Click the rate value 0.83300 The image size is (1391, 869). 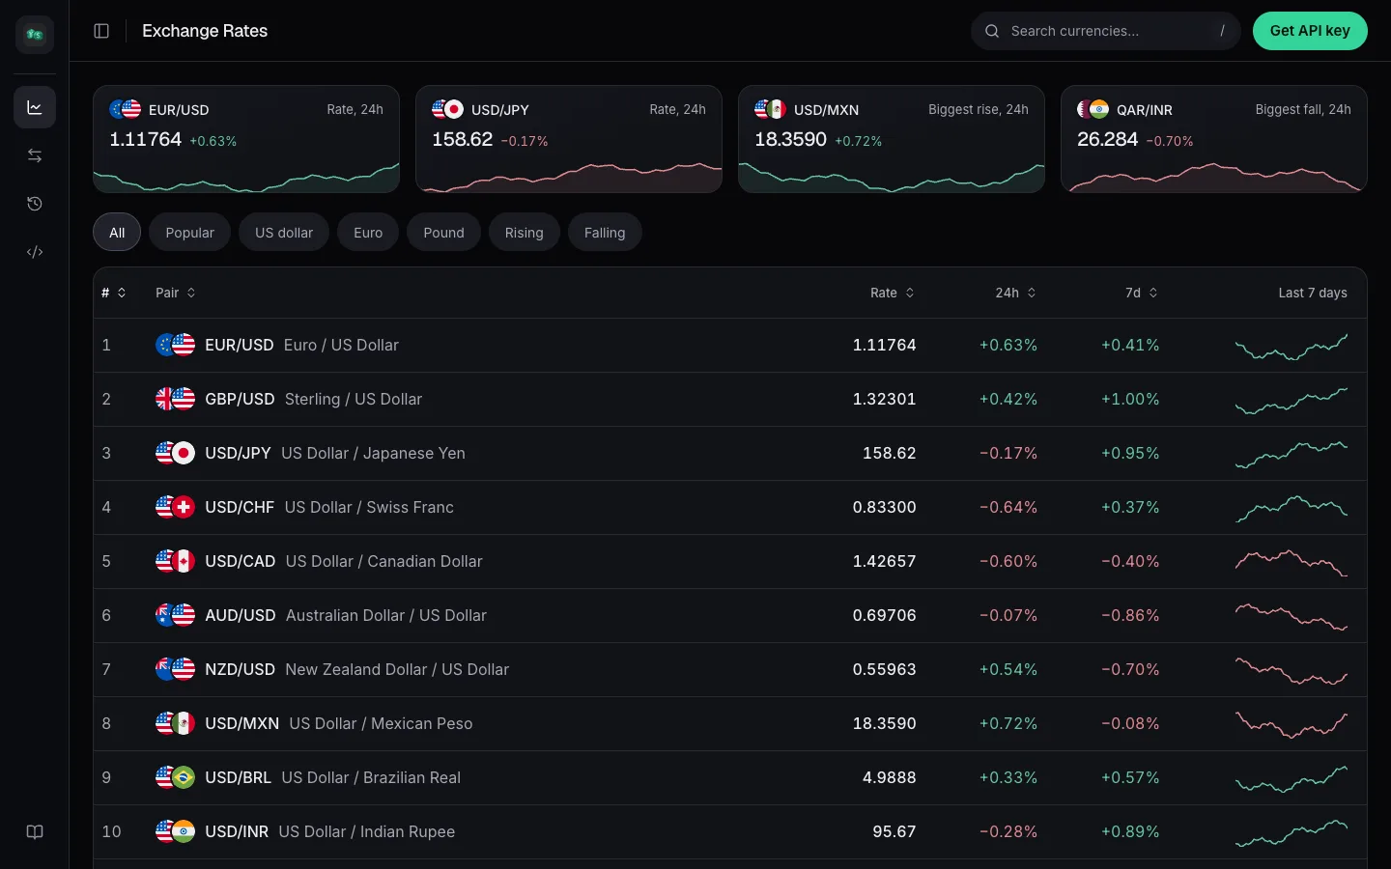[884, 507]
